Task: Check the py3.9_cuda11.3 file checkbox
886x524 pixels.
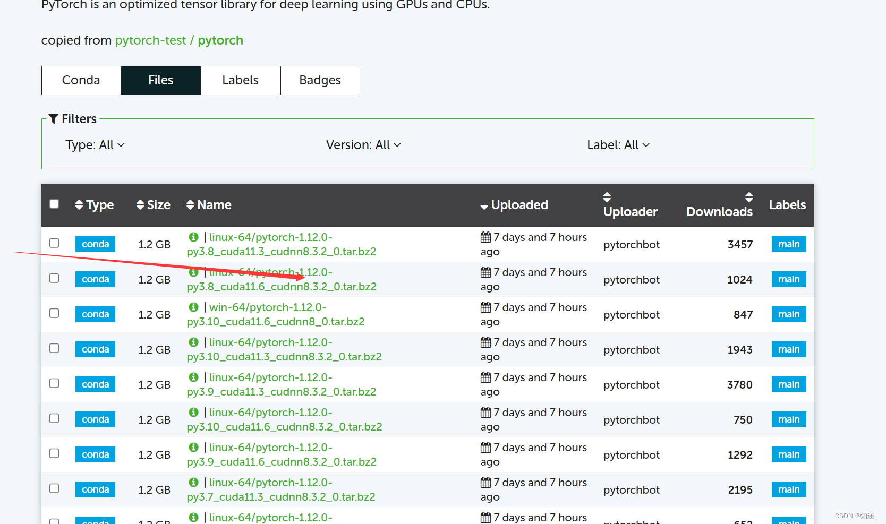Action: click(x=54, y=383)
